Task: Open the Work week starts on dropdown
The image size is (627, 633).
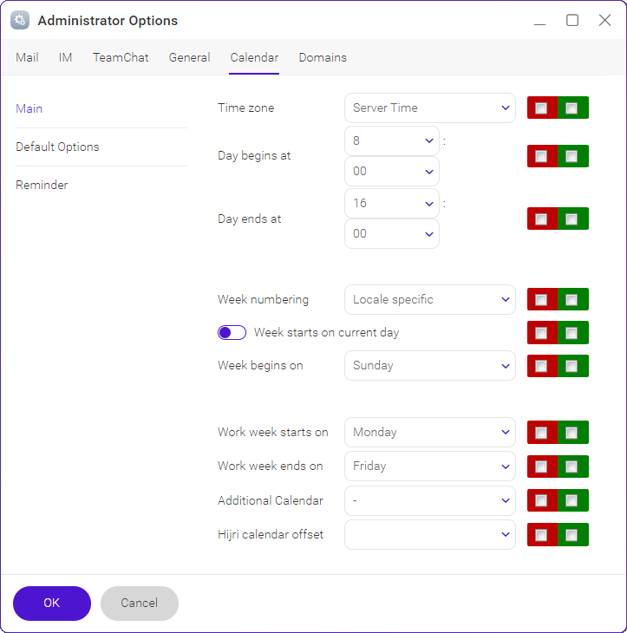Action: click(x=430, y=433)
